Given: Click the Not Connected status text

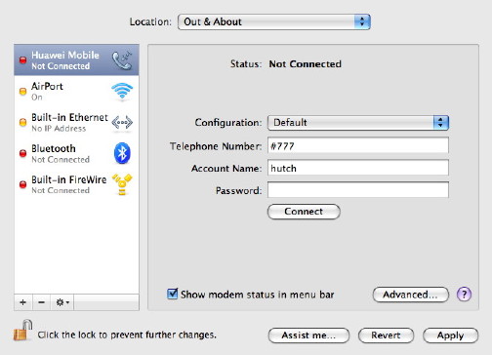Looking at the screenshot, I should point(305,64).
